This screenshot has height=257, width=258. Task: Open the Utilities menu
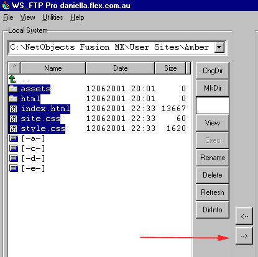coord(53,17)
